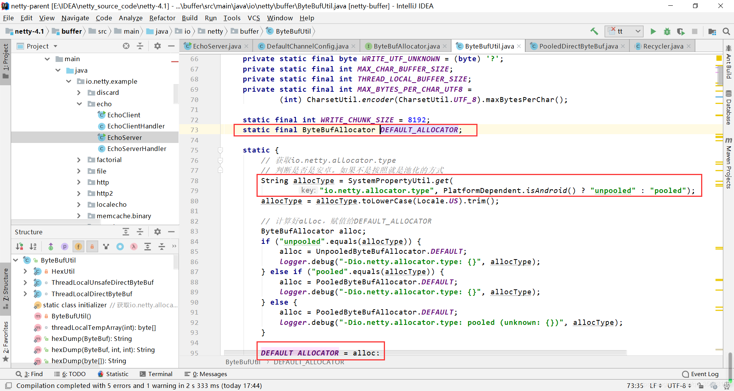Click the 73:35 caret position in status bar
Image resolution: width=734 pixels, height=391 pixels.
point(635,386)
